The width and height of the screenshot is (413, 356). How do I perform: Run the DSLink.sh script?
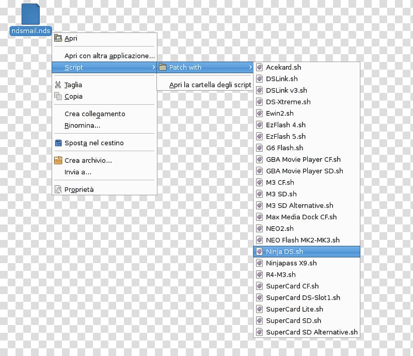pyautogui.click(x=307, y=79)
